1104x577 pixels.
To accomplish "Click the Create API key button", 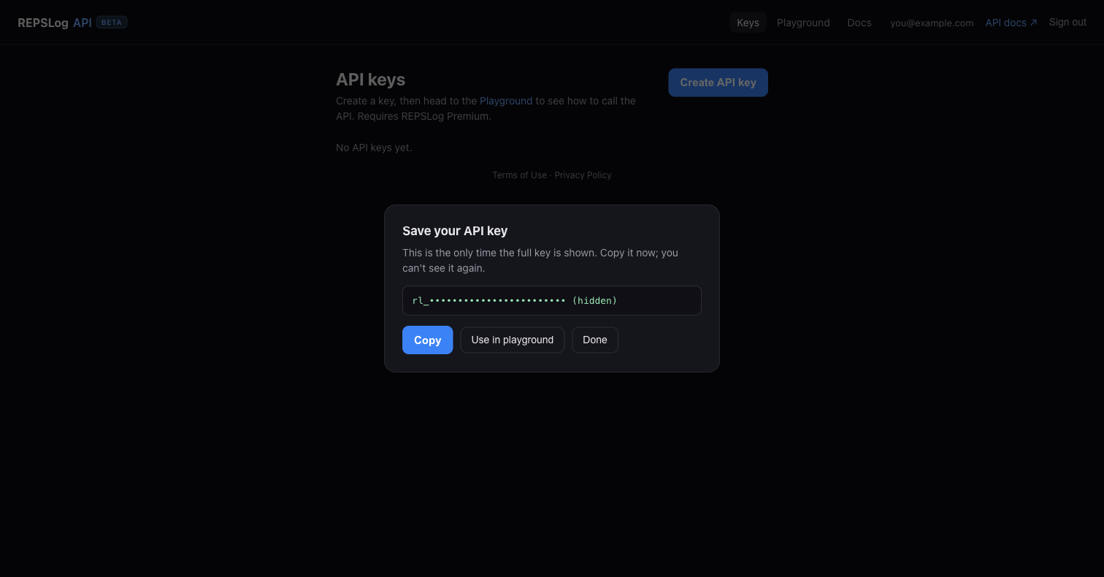I will [718, 83].
